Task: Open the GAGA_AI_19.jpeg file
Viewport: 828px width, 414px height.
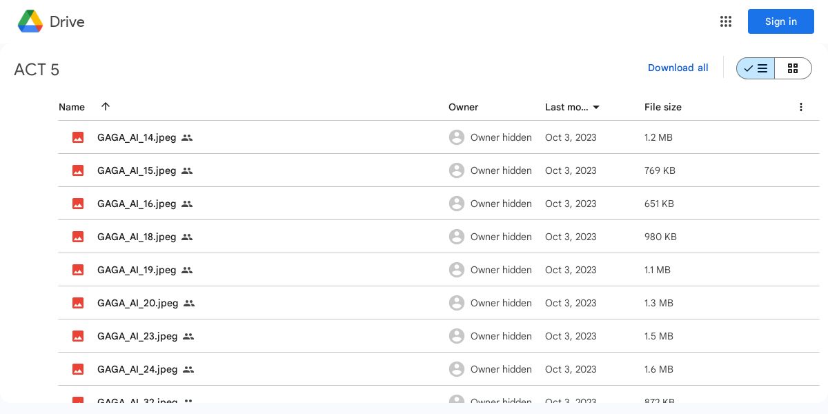Action: (137, 270)
